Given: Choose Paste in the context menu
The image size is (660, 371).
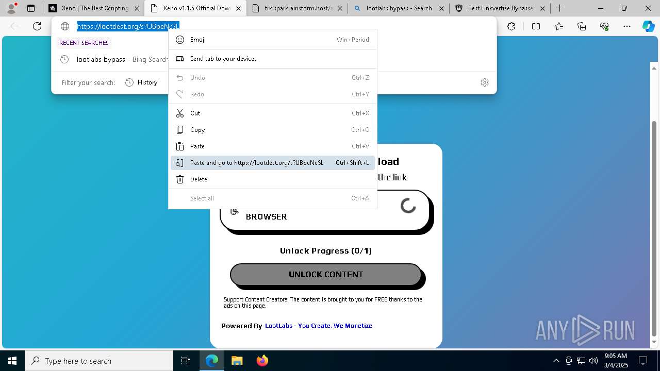Looking at the screenshot, I should (273, 146).
